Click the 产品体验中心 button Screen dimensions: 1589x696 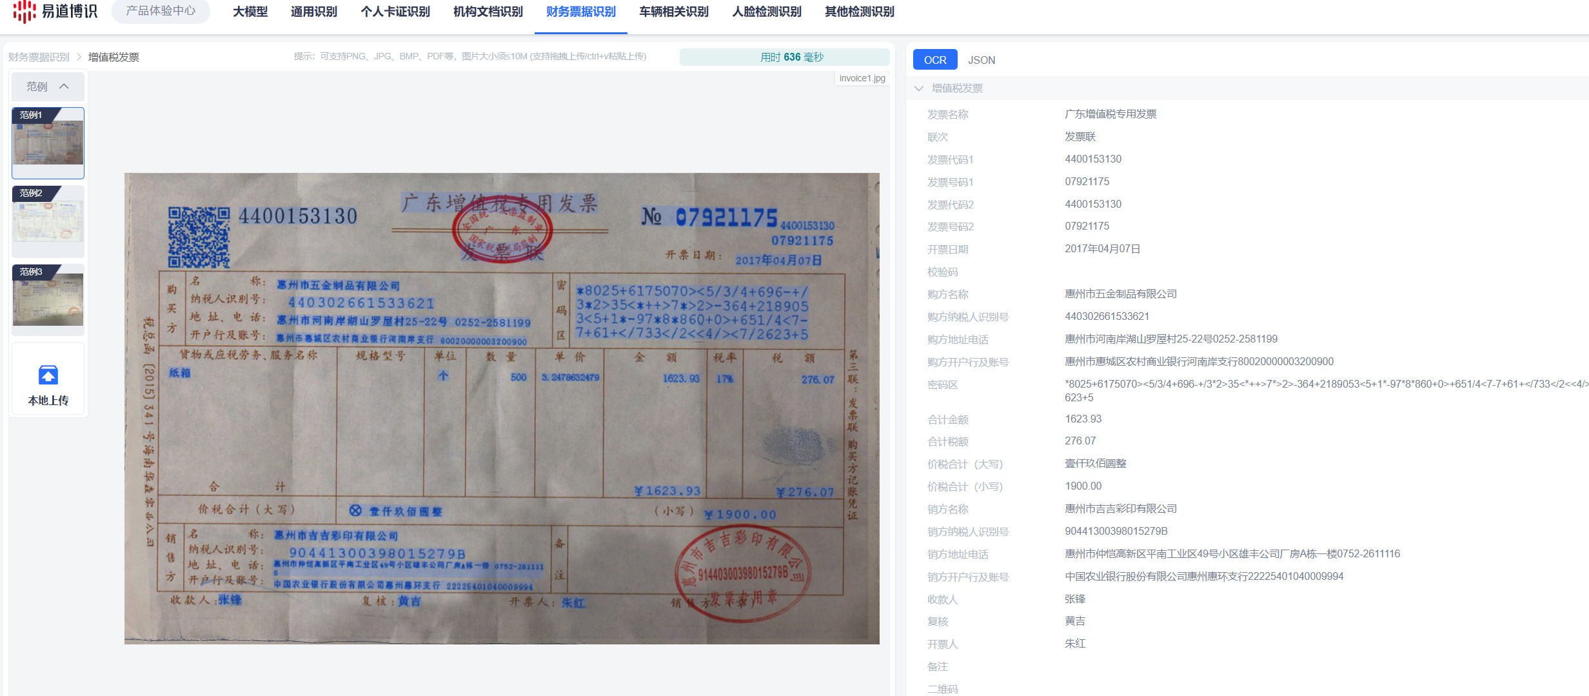click(x=161, y=11)
